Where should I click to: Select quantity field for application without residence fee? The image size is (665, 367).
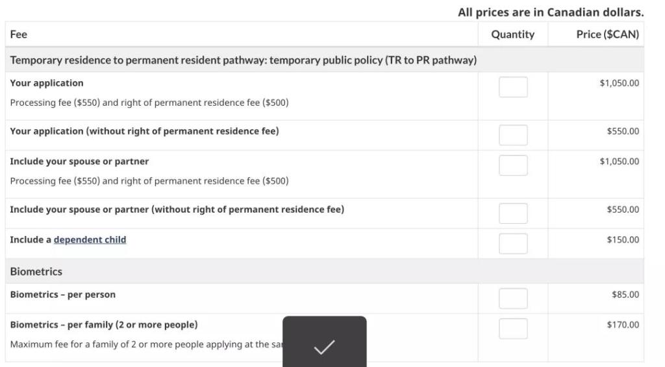tap(513, 136)
